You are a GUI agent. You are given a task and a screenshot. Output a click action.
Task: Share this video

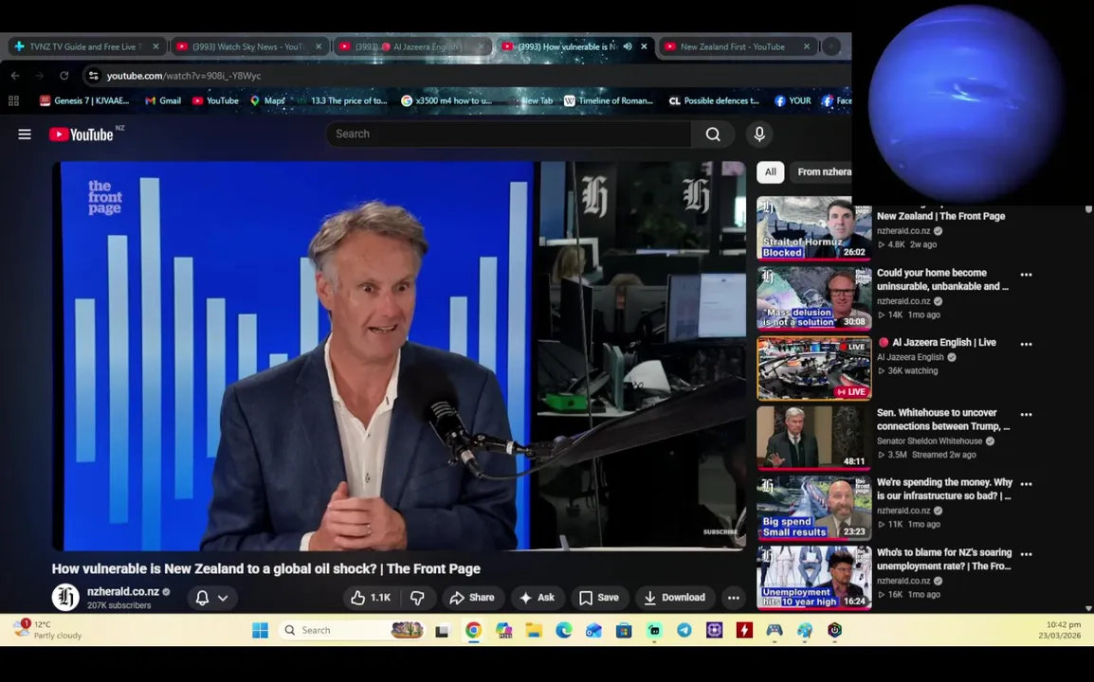[x=472, y=598]
